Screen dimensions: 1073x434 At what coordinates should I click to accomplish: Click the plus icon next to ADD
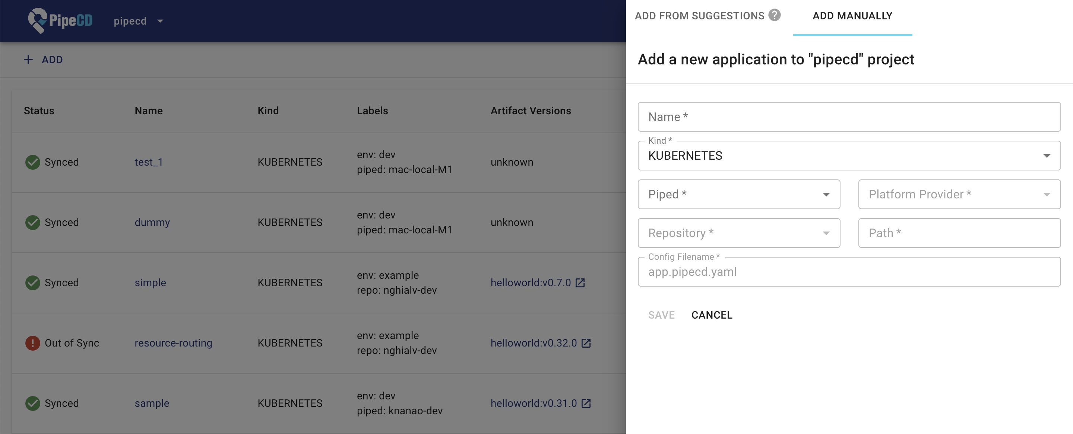pyautogui.click(x=28, y=60)
